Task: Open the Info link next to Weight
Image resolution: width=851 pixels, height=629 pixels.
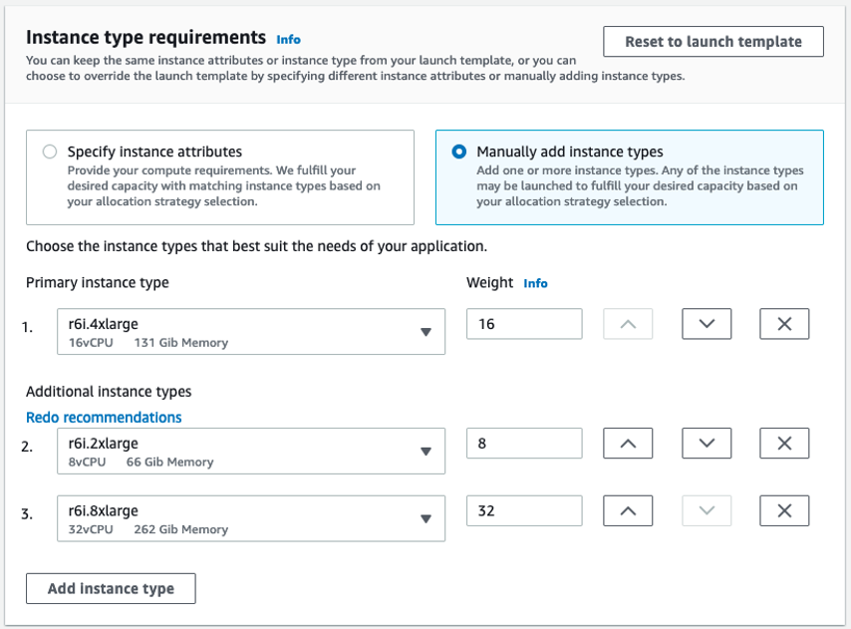Action: 535,283
